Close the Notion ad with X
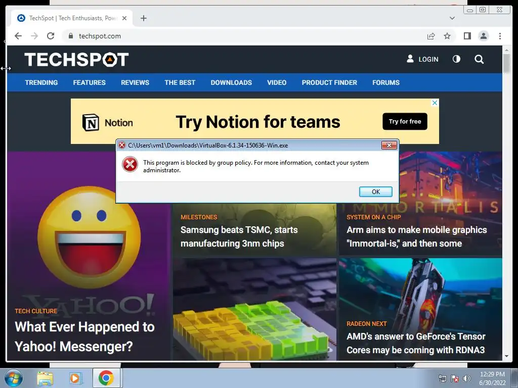518x388 pixels. tap(435, 103)
